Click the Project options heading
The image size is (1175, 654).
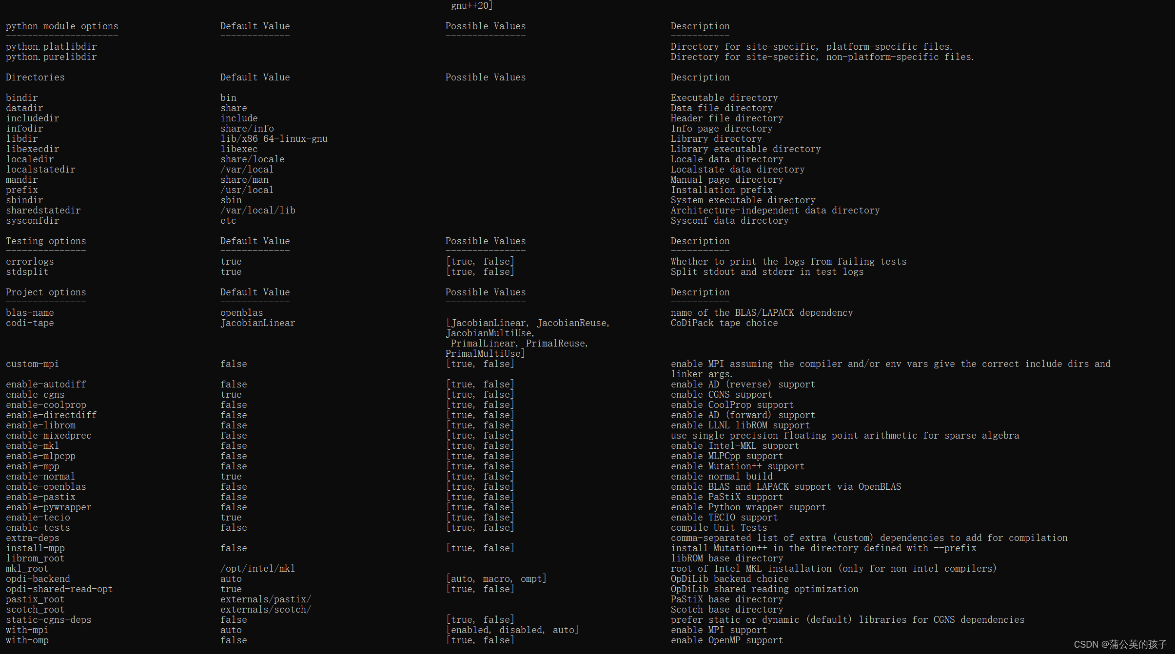pos(46,292)
